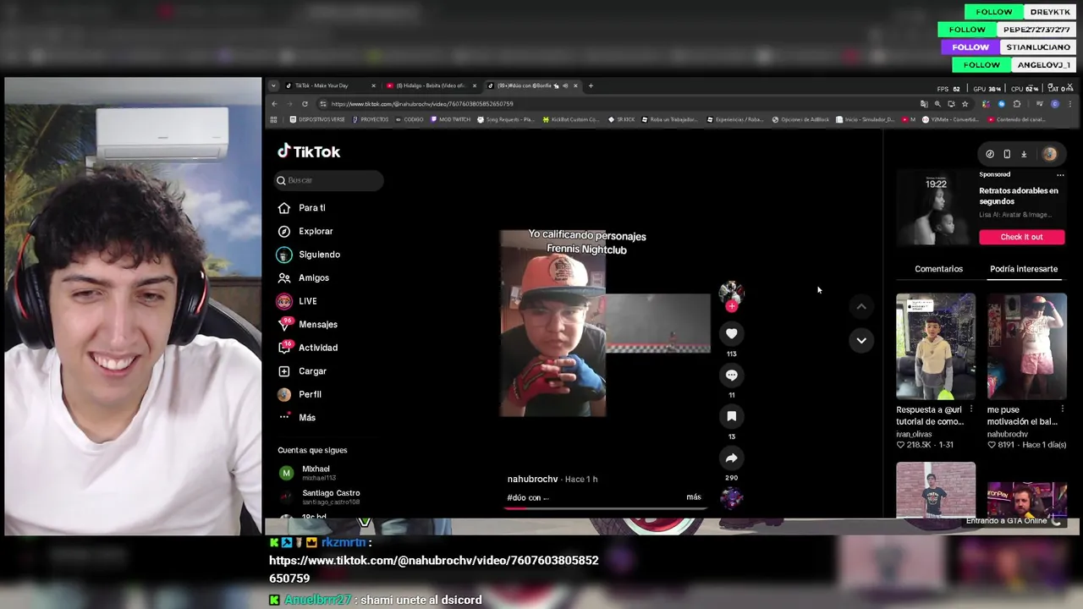Open the spinning sound disc icon

[x=732, y=498]
